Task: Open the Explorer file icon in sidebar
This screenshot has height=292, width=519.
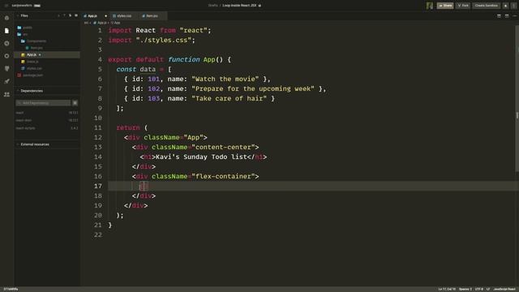Action: pos(6,31)
